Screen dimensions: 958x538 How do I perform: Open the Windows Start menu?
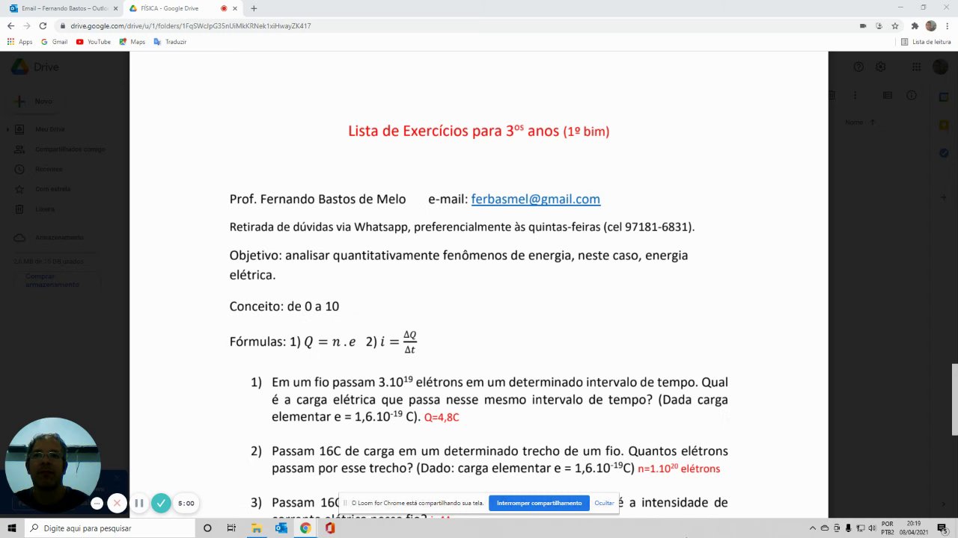tap(12, 528)
